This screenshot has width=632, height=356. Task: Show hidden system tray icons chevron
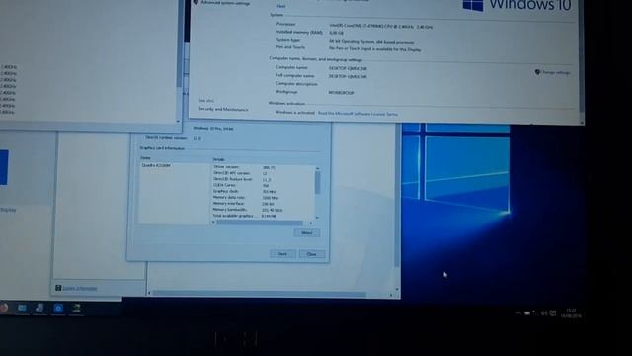point(518,313)
